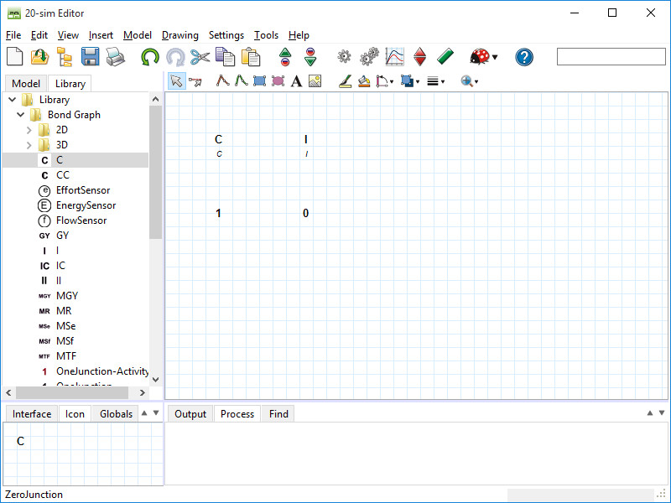Viewport: 671px width, 503px height.
Task: Select the arrow selection tool
Action: point(176,80)
